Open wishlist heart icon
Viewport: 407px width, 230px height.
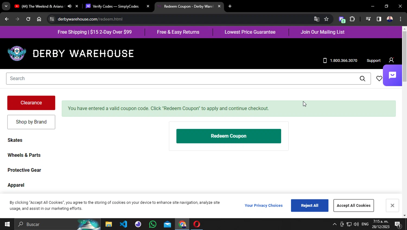[x=379, y=78]
